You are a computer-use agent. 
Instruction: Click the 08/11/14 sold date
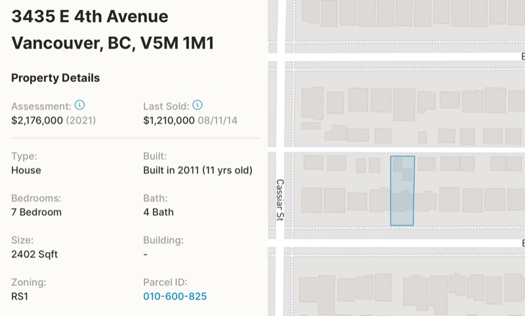point(218,121)
